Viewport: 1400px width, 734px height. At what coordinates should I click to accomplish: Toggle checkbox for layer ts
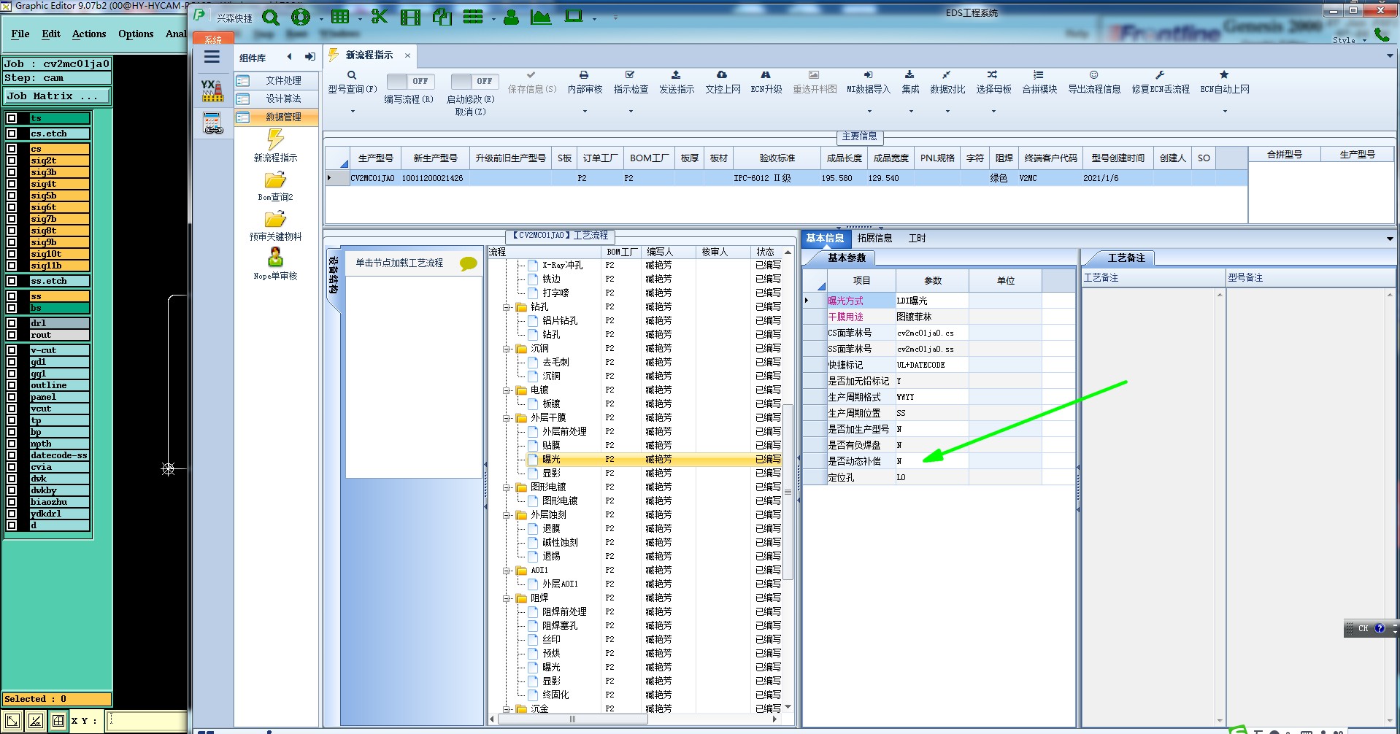pos(12,118)
